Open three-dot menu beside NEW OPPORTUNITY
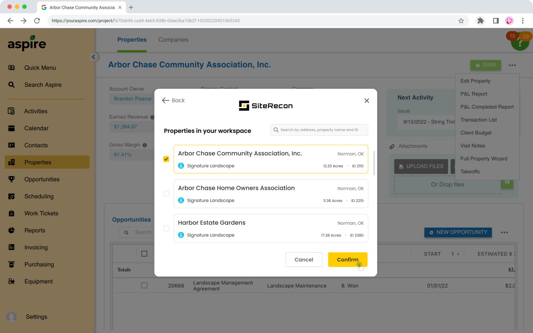This screenshot has width=533, height=333. [x=505, y=233]
